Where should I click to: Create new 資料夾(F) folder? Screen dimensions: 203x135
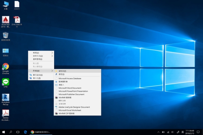point(78,71)
